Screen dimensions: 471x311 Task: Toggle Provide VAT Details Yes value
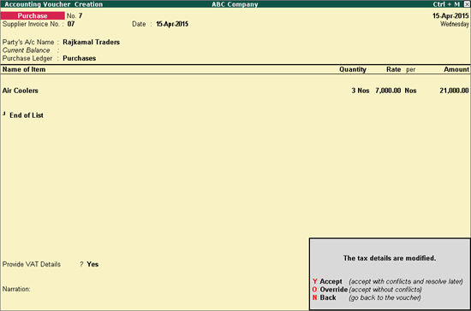coord(92,264)
